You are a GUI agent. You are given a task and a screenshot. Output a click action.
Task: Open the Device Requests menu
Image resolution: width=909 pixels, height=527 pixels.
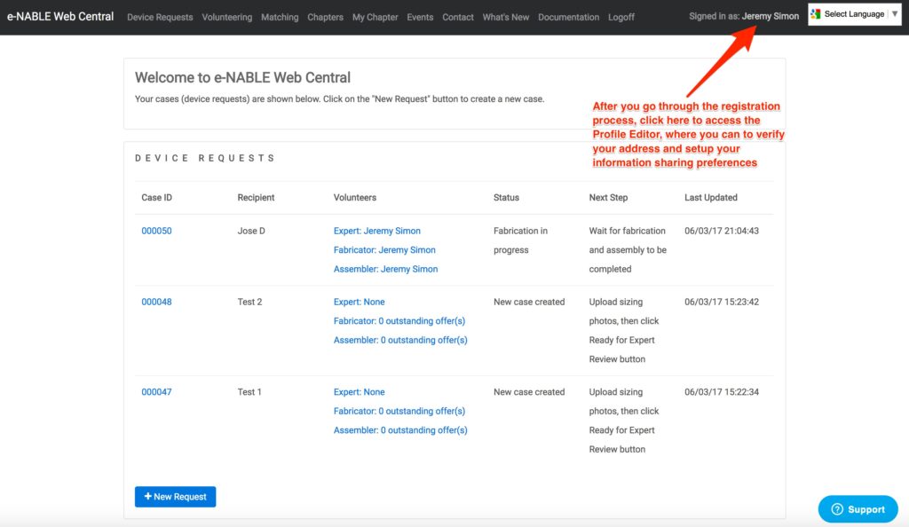pos(160,18)
